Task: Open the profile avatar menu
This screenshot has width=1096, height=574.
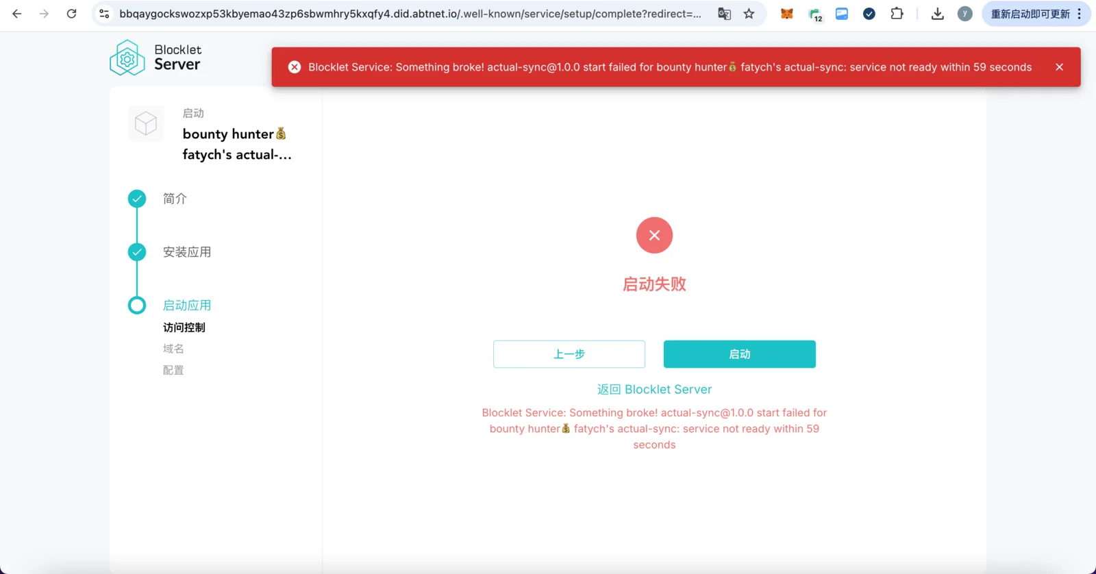Action: point(965,14)
